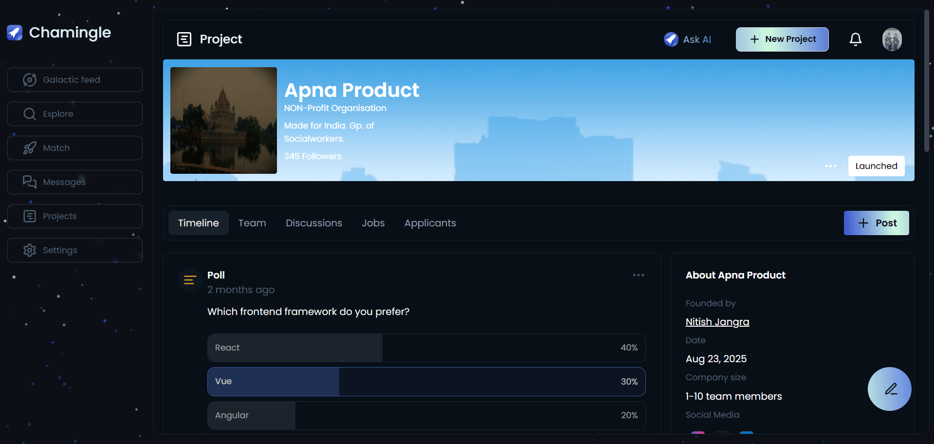Viewport: 934px width, 444px height.
Task: Open the banner's three-dot options menu
Action: [x=831, y=166]
